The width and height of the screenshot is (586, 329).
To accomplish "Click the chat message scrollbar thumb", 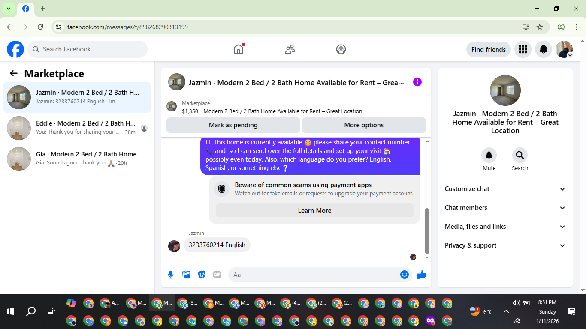I will coord(427,231).
